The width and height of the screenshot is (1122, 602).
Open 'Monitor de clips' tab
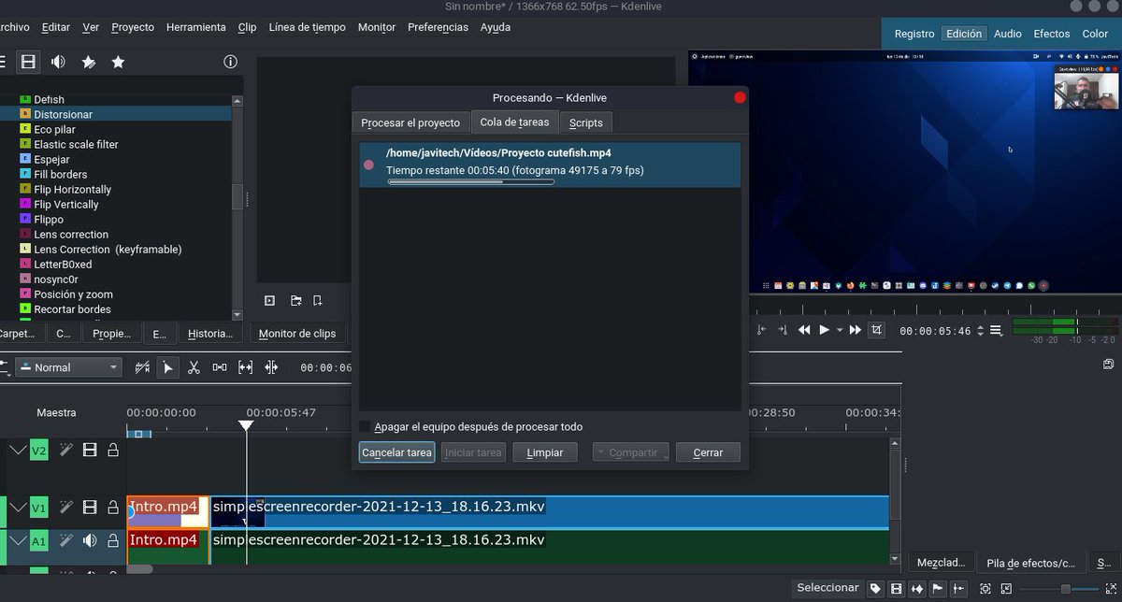297,334
